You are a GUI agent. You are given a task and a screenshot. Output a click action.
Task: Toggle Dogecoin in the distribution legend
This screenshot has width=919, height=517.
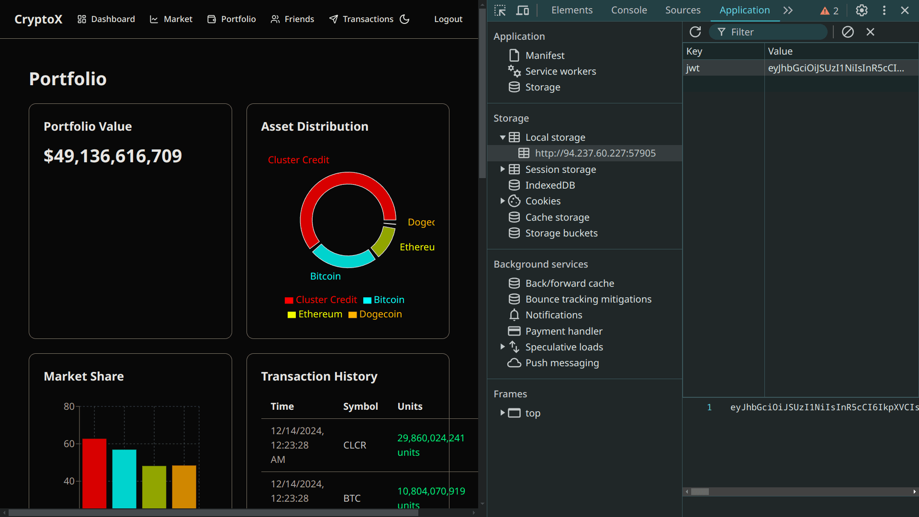[x=375, y=314]
